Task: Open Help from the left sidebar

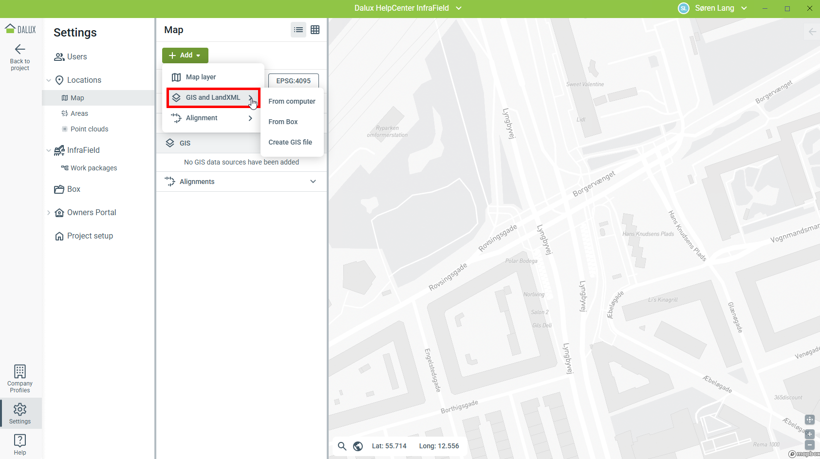Action: pos(20,444)
